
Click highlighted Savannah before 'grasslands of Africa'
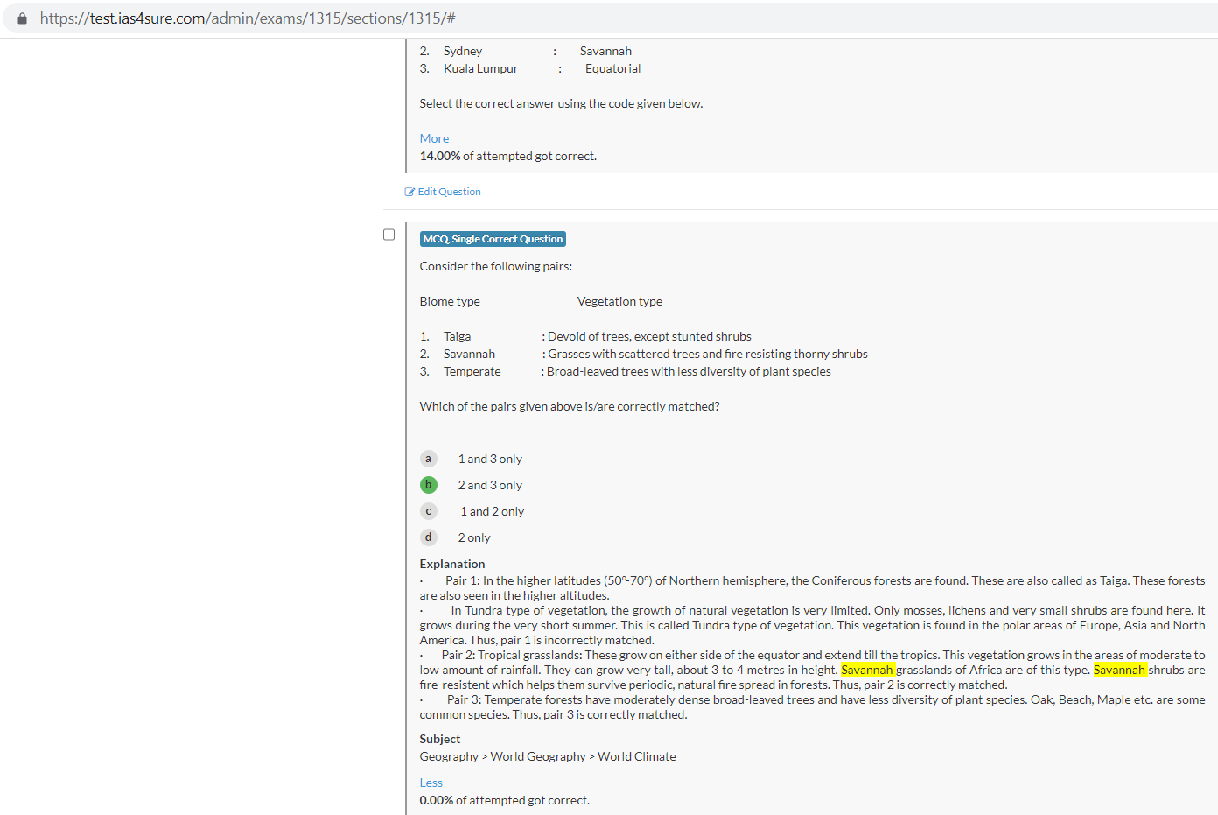coord(866,670)
